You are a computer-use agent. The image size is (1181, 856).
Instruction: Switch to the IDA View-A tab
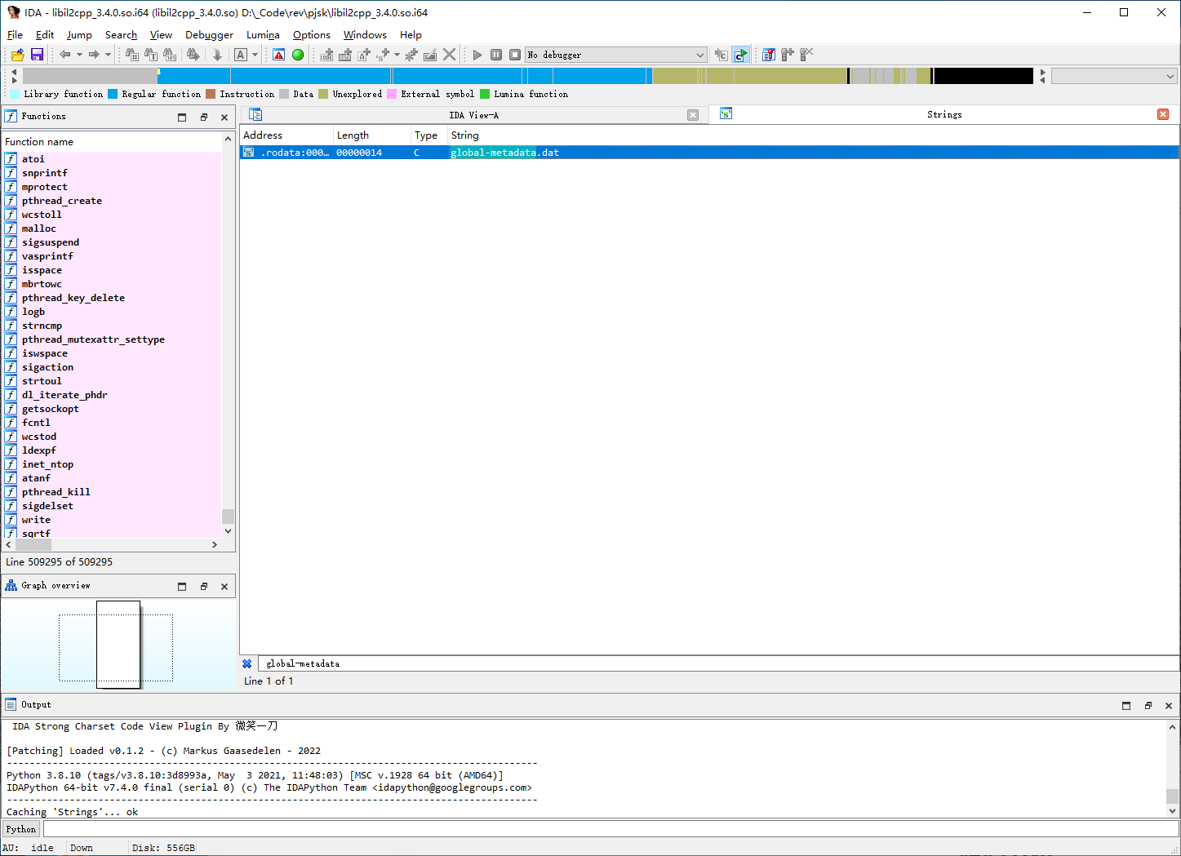coord(473,115)
